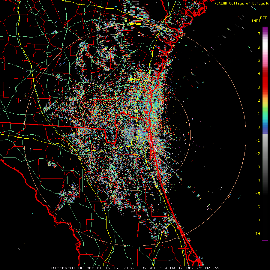
Task: Click the 50 NMI range ring label
Action: click(x=135, y=79)
